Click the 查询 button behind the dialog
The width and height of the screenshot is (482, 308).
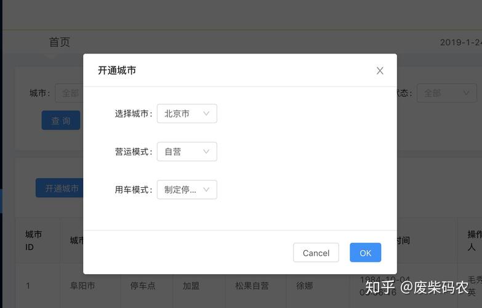coord(61,120)
